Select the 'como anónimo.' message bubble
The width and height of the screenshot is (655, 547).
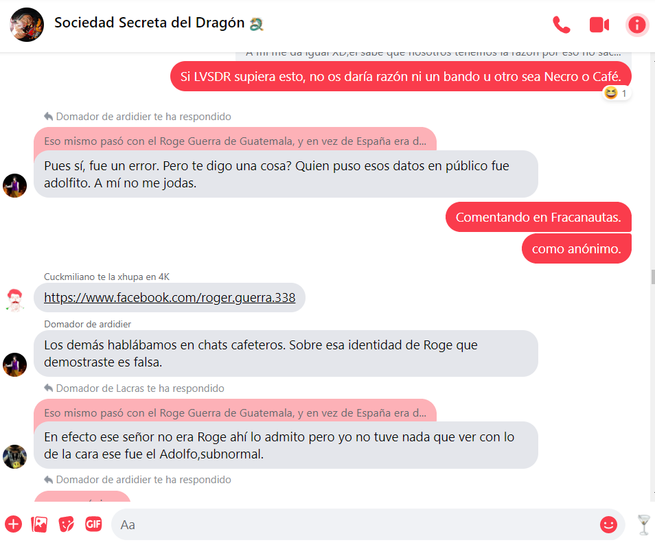577,249
